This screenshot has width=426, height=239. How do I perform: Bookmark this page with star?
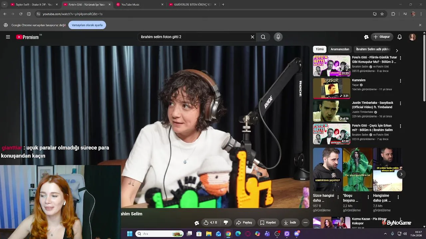point(382,14)
